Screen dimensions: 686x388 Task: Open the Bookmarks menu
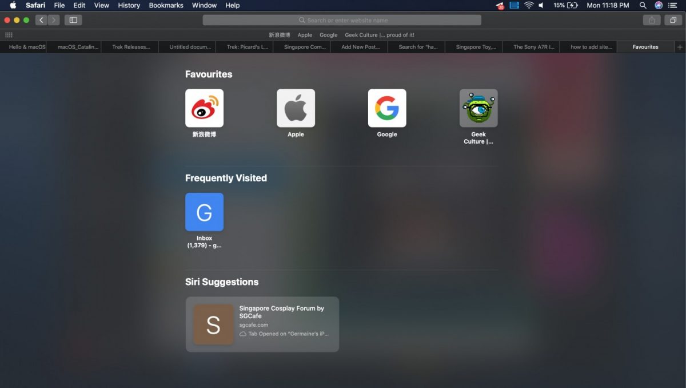(x=166, y=5)
